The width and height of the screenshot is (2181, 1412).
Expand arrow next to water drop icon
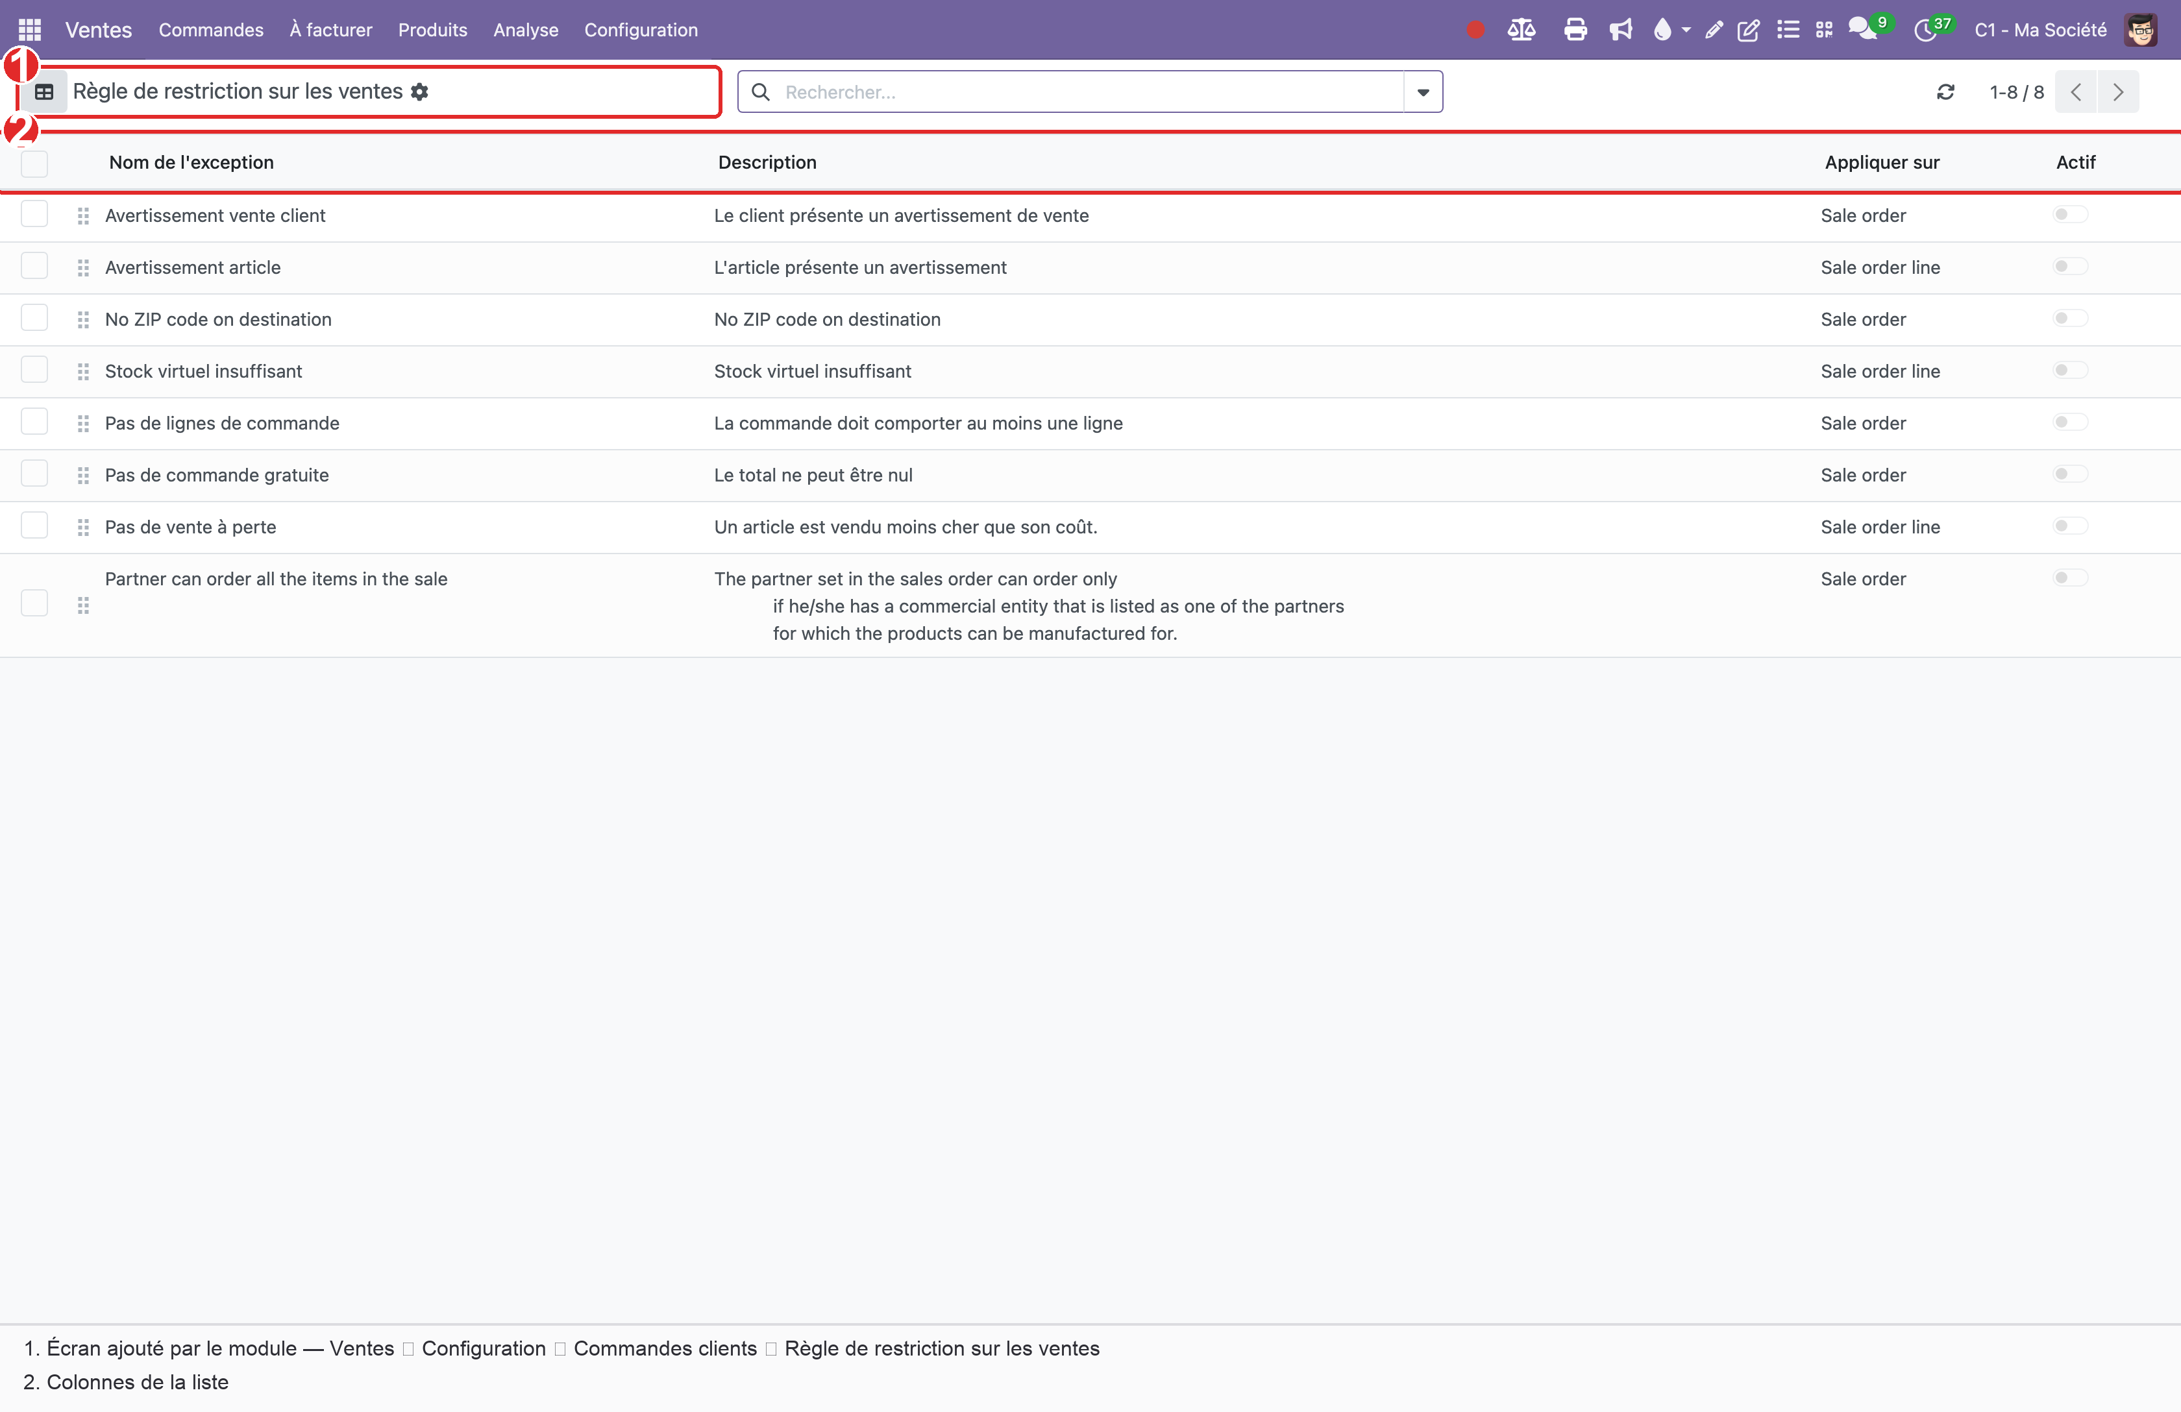click(1686, 29)
